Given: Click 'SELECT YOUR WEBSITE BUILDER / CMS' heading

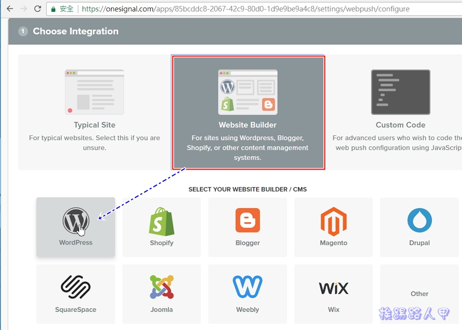Looking at the screenshot, I should point(248,189).
